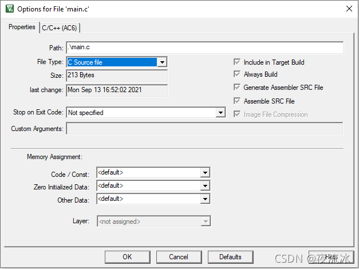Open the Zero Initialized Data dropdown
The image size is (359, 269).
point(153,185)
